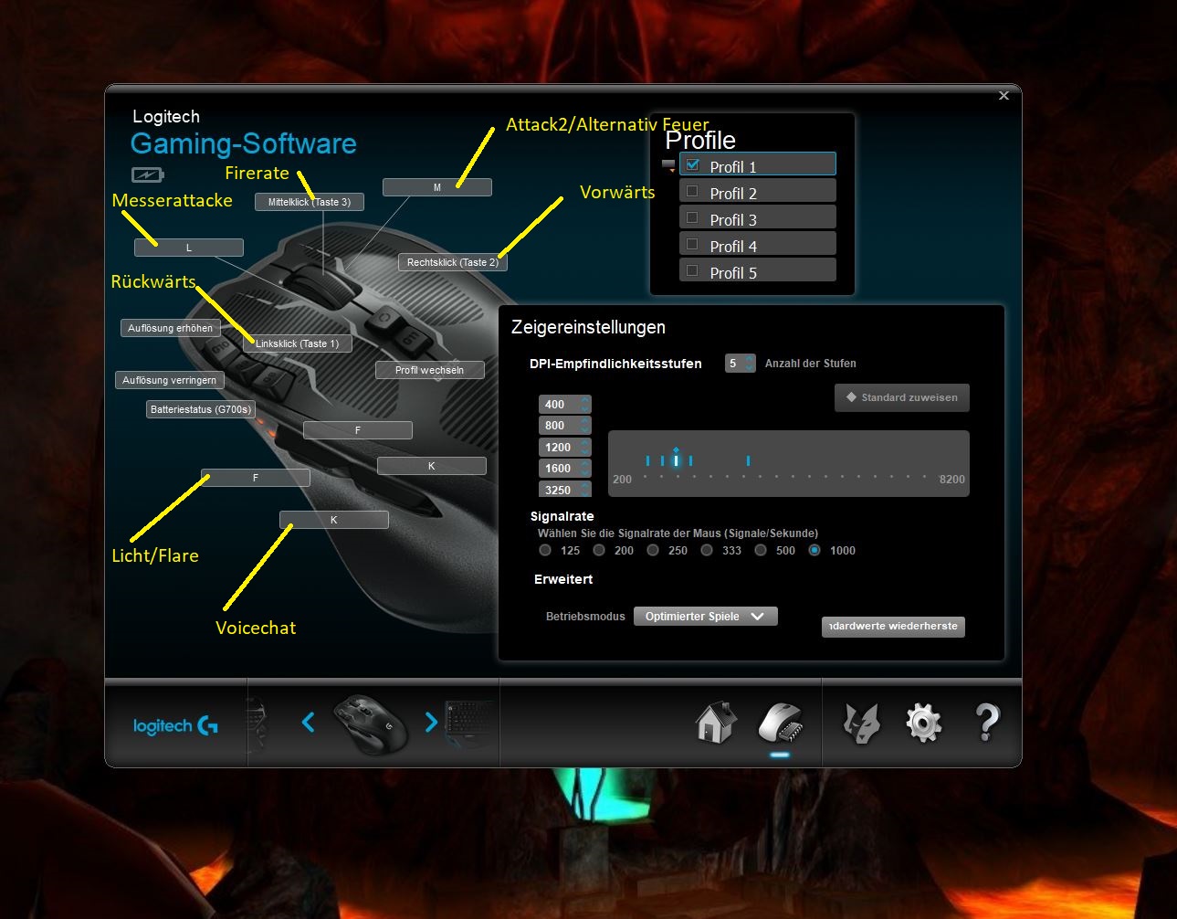The height and width of the screenshot is (919, 1177).
Task: Open the settings gear icon
Action: tap(923, 723)
